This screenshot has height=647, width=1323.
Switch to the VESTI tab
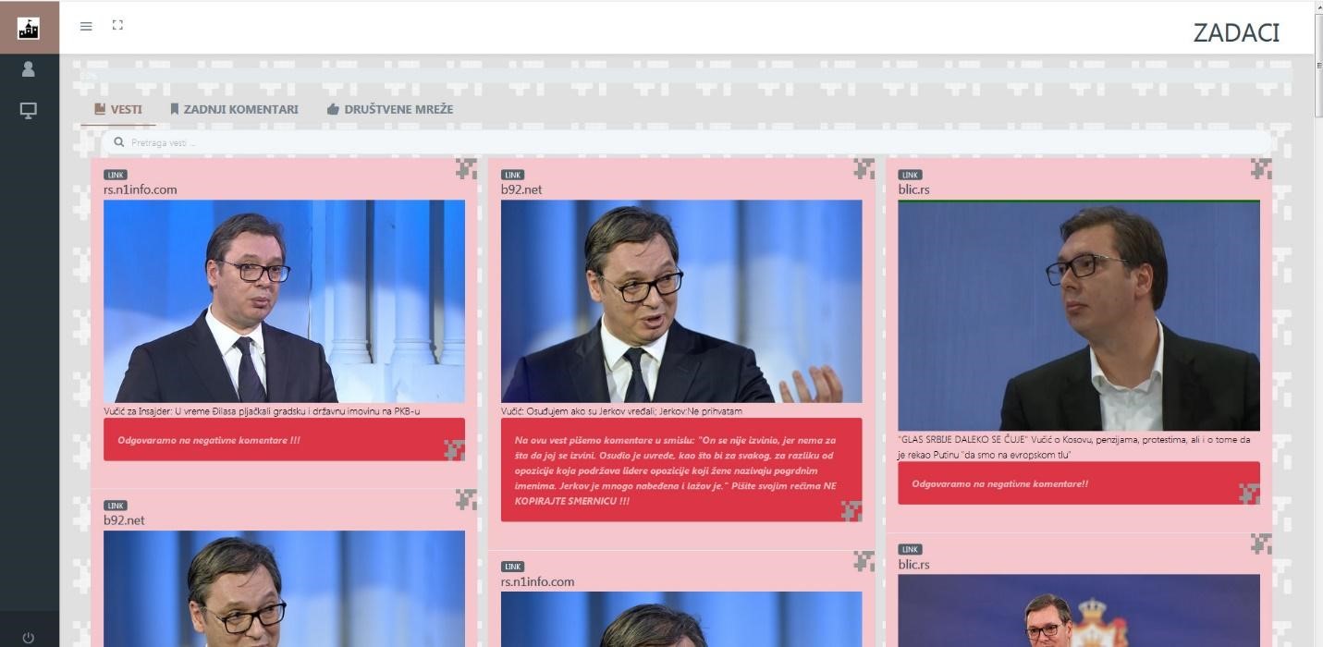[x=118, y=109]
